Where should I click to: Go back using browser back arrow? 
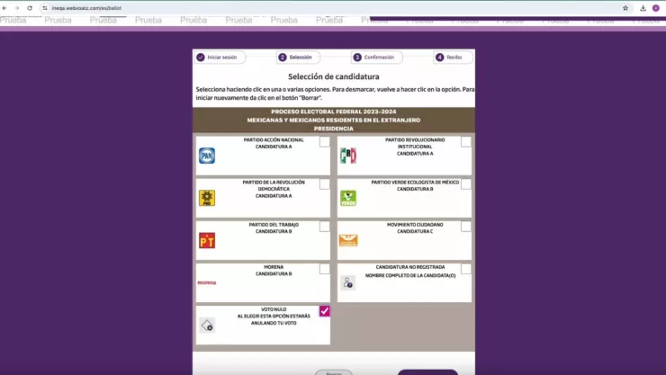point(4,8)
